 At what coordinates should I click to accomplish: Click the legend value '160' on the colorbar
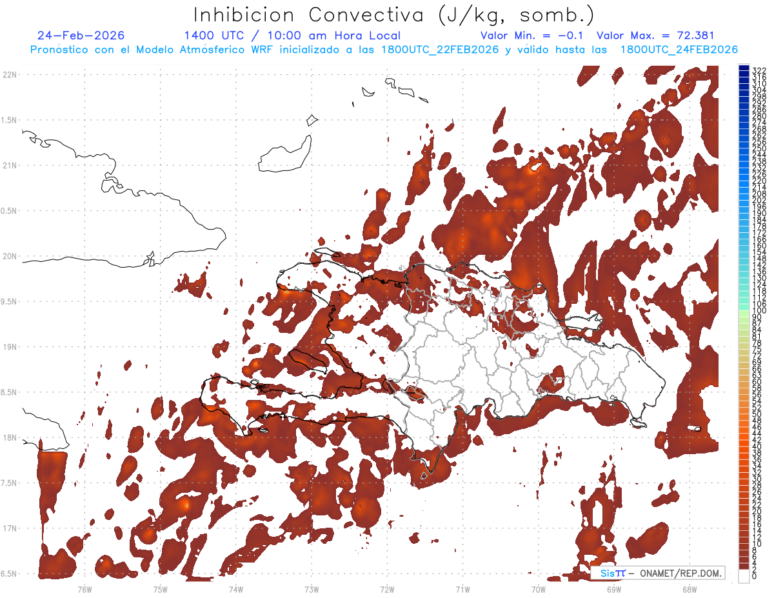click(759, 246)
